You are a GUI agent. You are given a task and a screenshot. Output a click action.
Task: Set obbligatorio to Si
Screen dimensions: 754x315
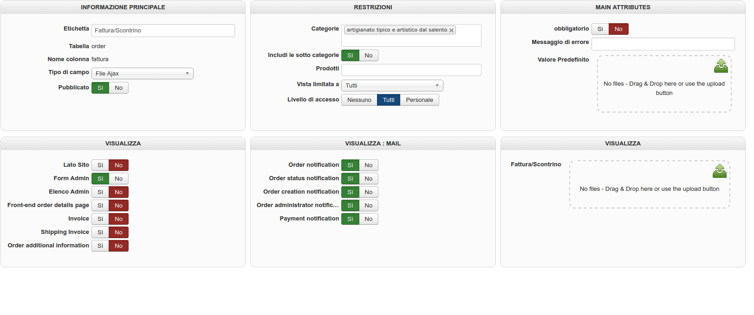coord(600,29)
